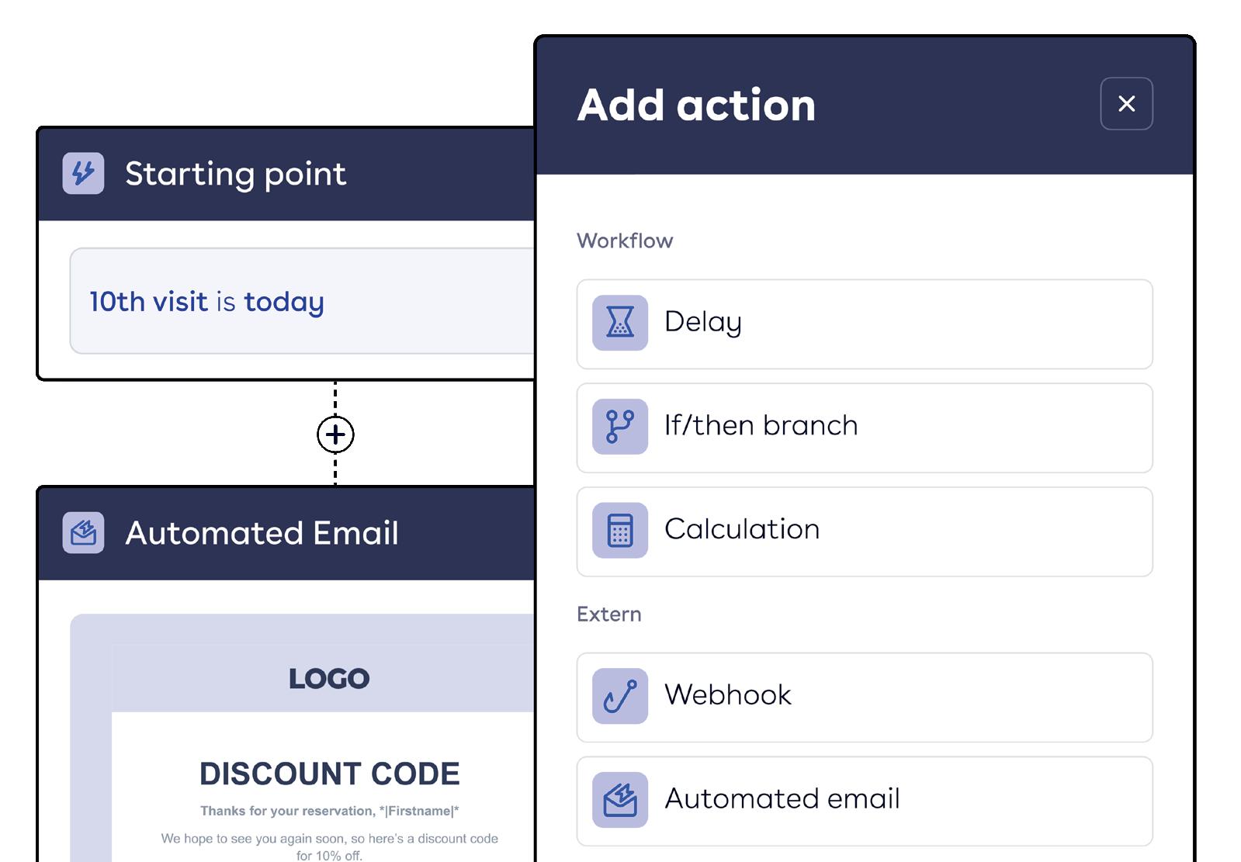1241x862 pixels.
Task: Click the plus circle to add step
Action: click(335, 434)
